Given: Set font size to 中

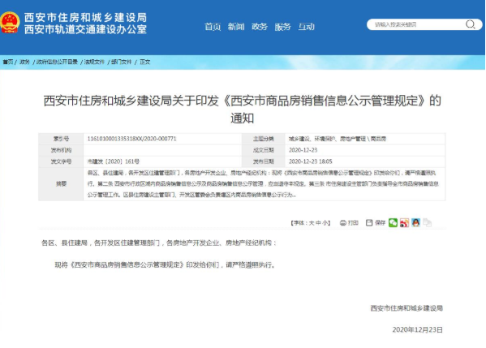Looking at the screenshot, I should click(318, 223).
